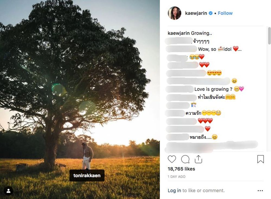This screenshot has width=271, height=199.
Task: Open the kaewjarin profile avatar picture
Action: point(175,13)
